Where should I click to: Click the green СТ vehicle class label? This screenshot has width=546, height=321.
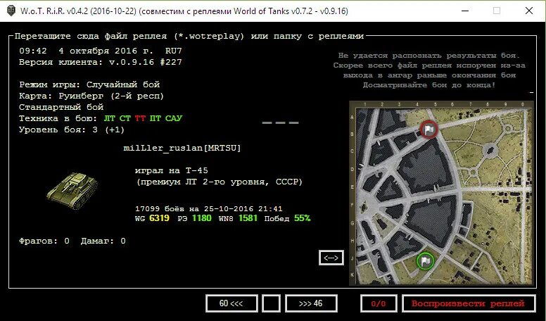tap(125, 118)
